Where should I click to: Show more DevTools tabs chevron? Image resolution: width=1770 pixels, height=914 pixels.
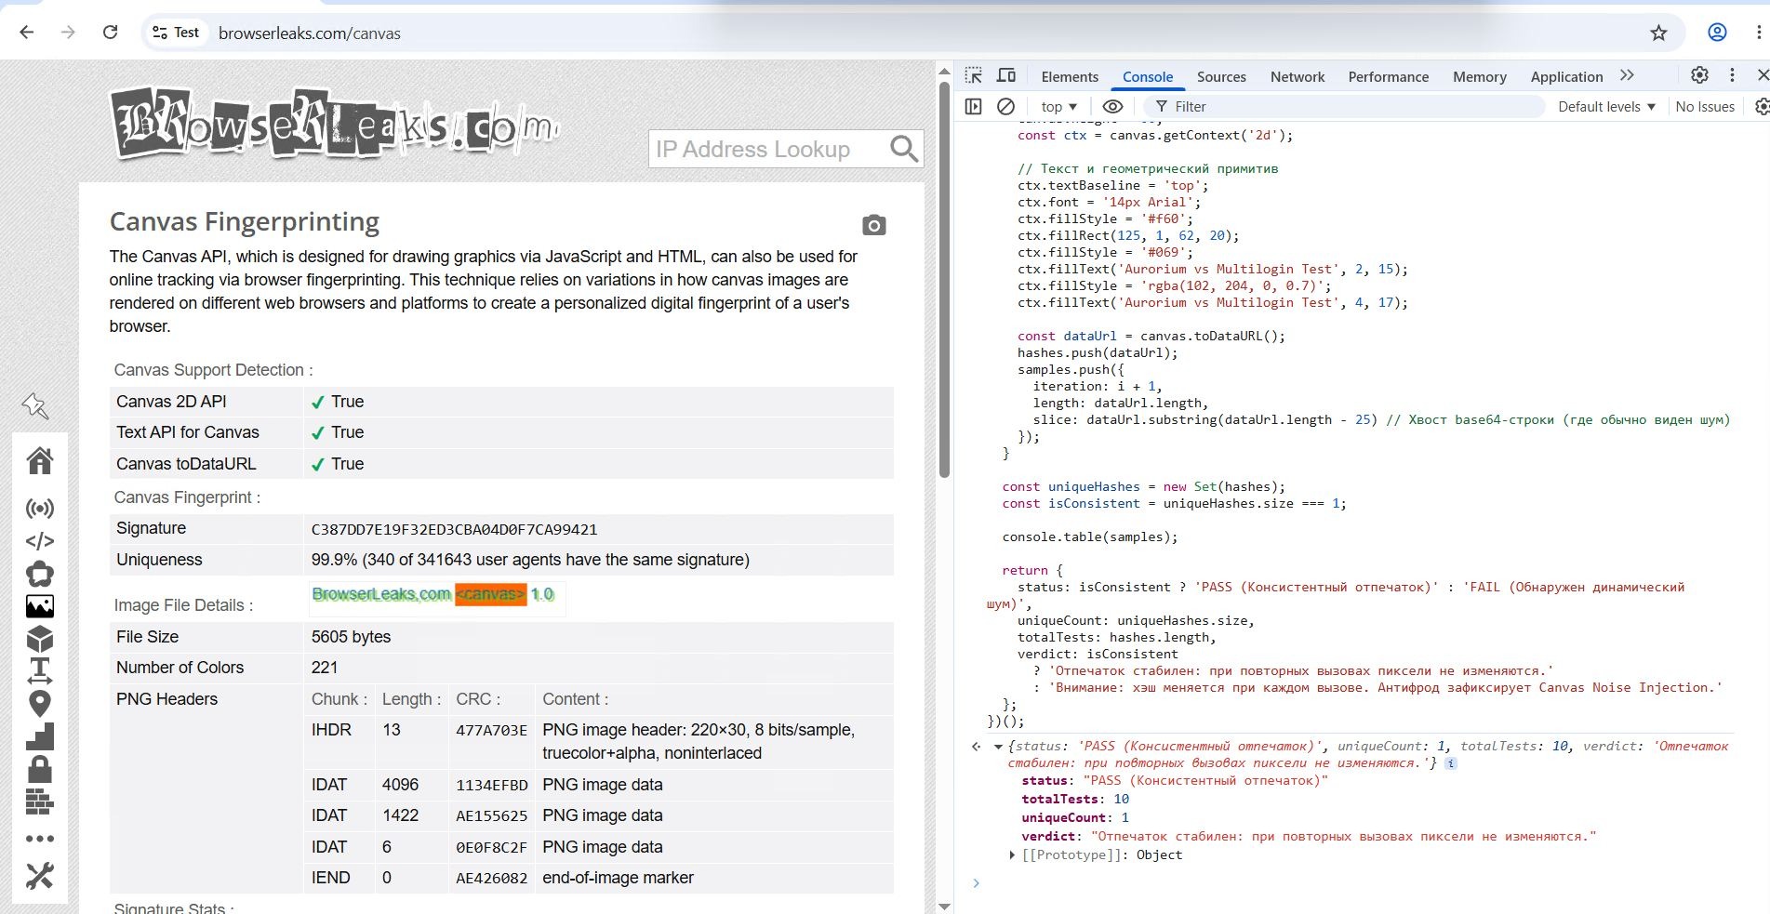pyautogui.click(x=1627, y=76)
